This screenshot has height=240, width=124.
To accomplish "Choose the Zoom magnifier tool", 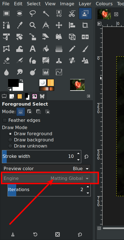I will [x=33, y=25].
